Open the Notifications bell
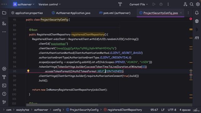Viewport: 201px width, 113px height. pos(197,13)
